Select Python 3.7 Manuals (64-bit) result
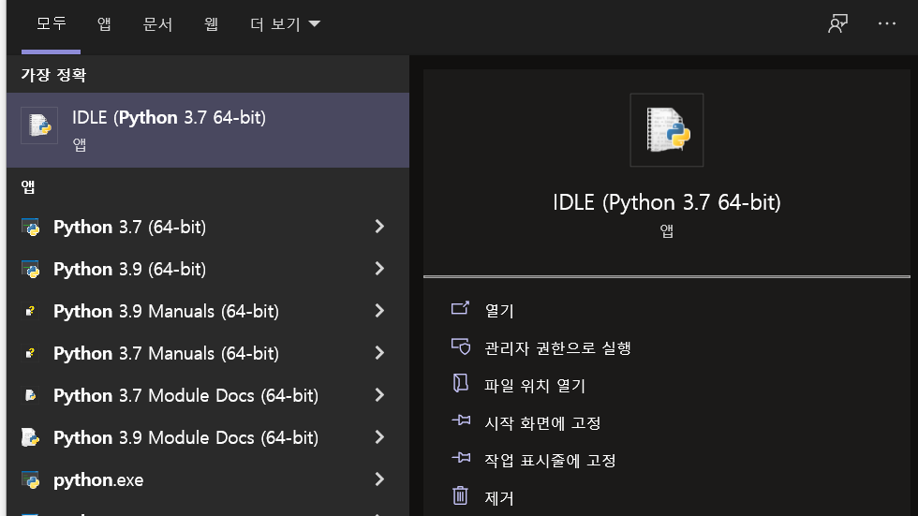Image resolution: width=918 pixels, height=516 pixels. click(208, 353)
